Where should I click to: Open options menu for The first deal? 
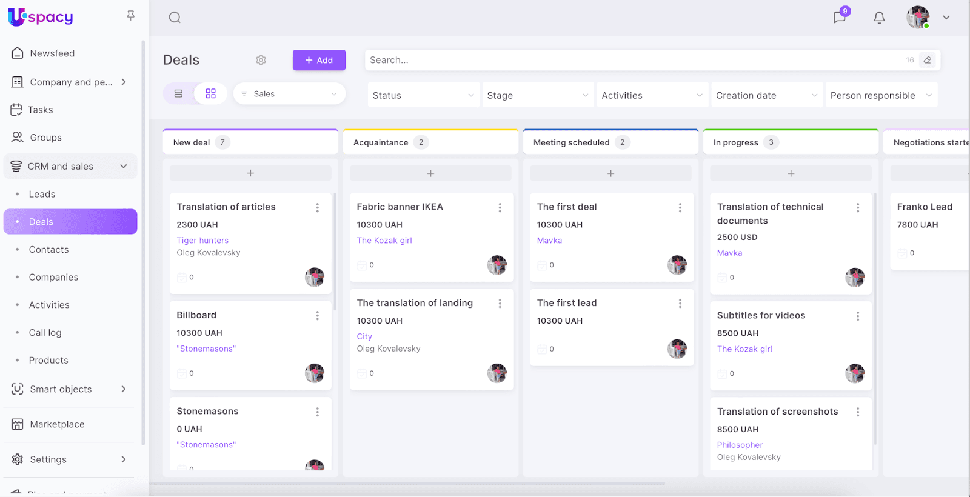680,208
